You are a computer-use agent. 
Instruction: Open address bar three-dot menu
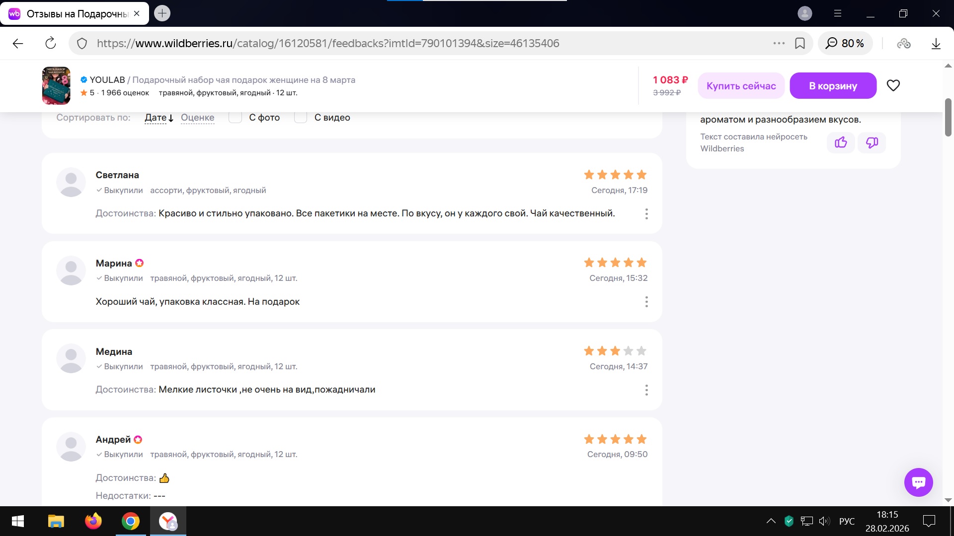[779, 43]
